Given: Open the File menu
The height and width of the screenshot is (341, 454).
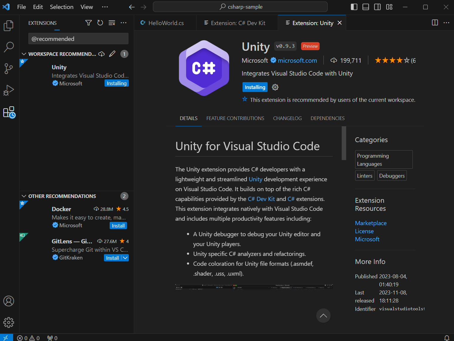Looking at the screenshot, I should click(22, 7).
